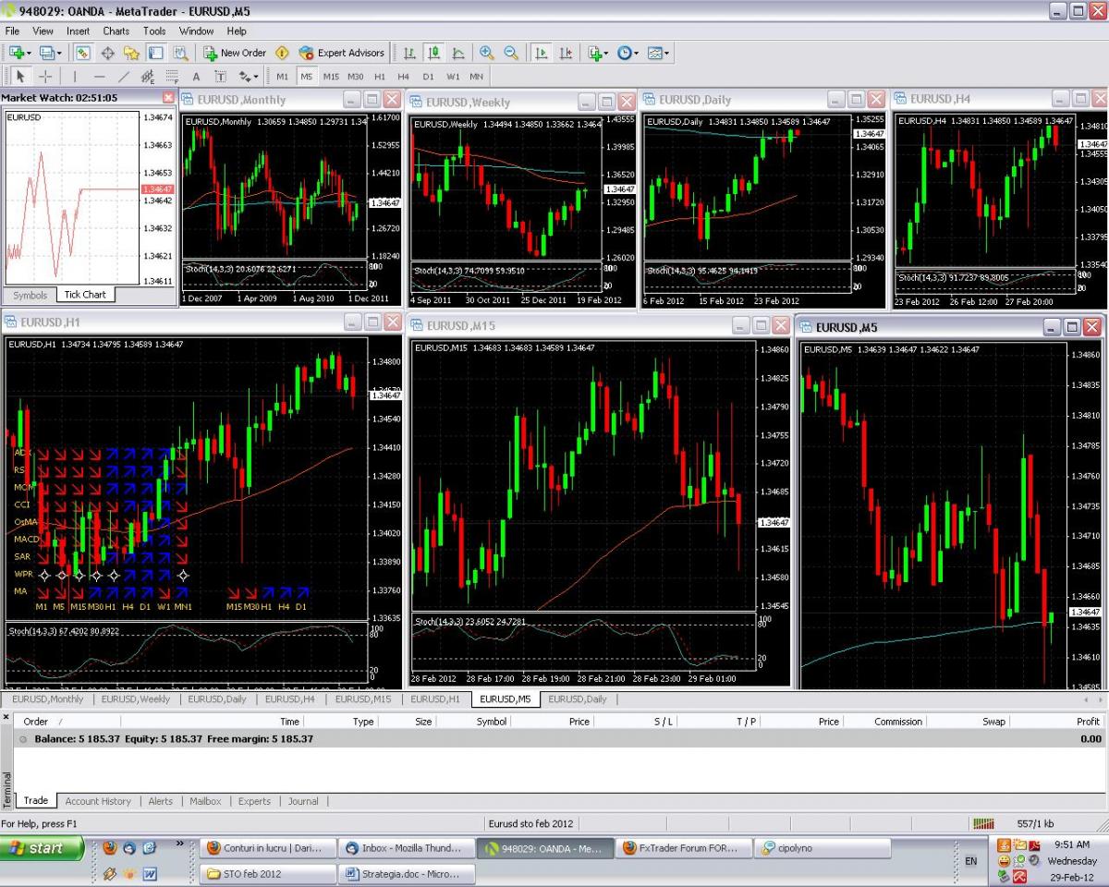This screenshot has height=887, width=1109.
Task: Expand the chart Periods clock dropdown
Action: pyautogui.click(x=629, y=53)
